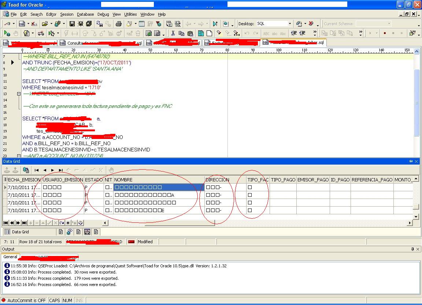Click the REFERENCIA_PAGO column header
Viewport: 422px width, 305px height.
[x=372, y=180]
